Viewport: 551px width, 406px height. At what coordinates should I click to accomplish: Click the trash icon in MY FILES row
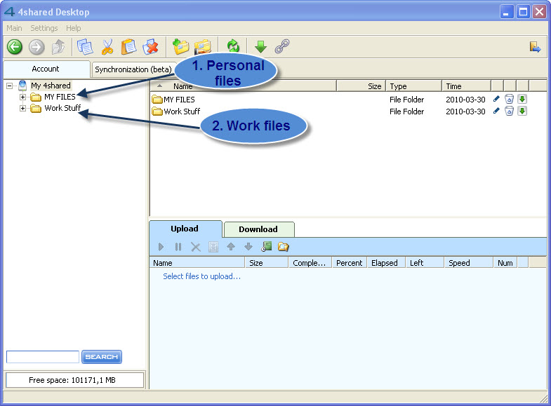509,99
